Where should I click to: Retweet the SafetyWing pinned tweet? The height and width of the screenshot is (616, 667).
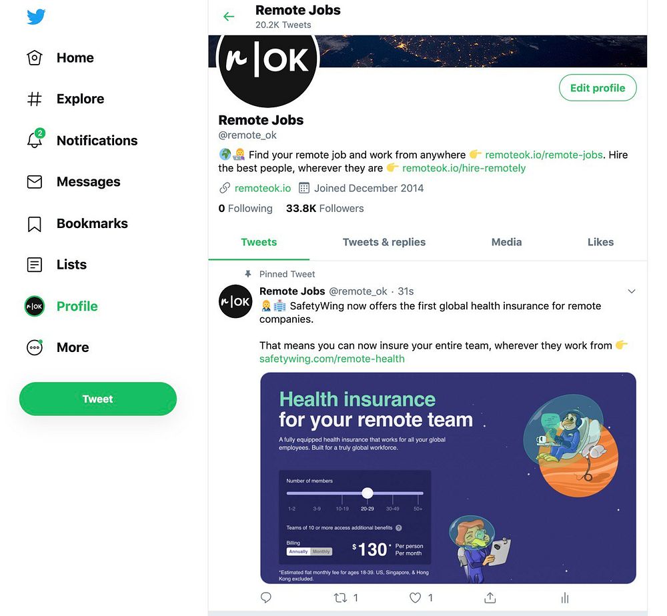340,598
